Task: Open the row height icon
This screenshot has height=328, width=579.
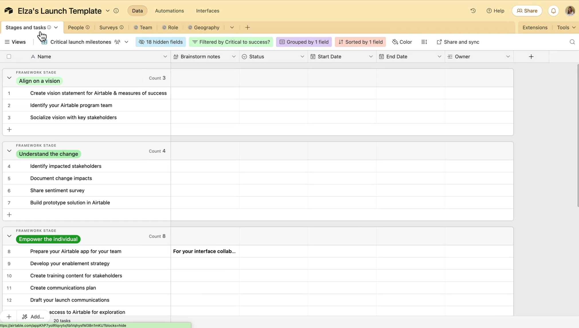Action: (x=424, y=42)
